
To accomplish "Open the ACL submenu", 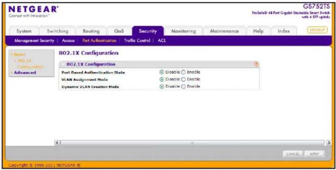I will click(162, 41).
